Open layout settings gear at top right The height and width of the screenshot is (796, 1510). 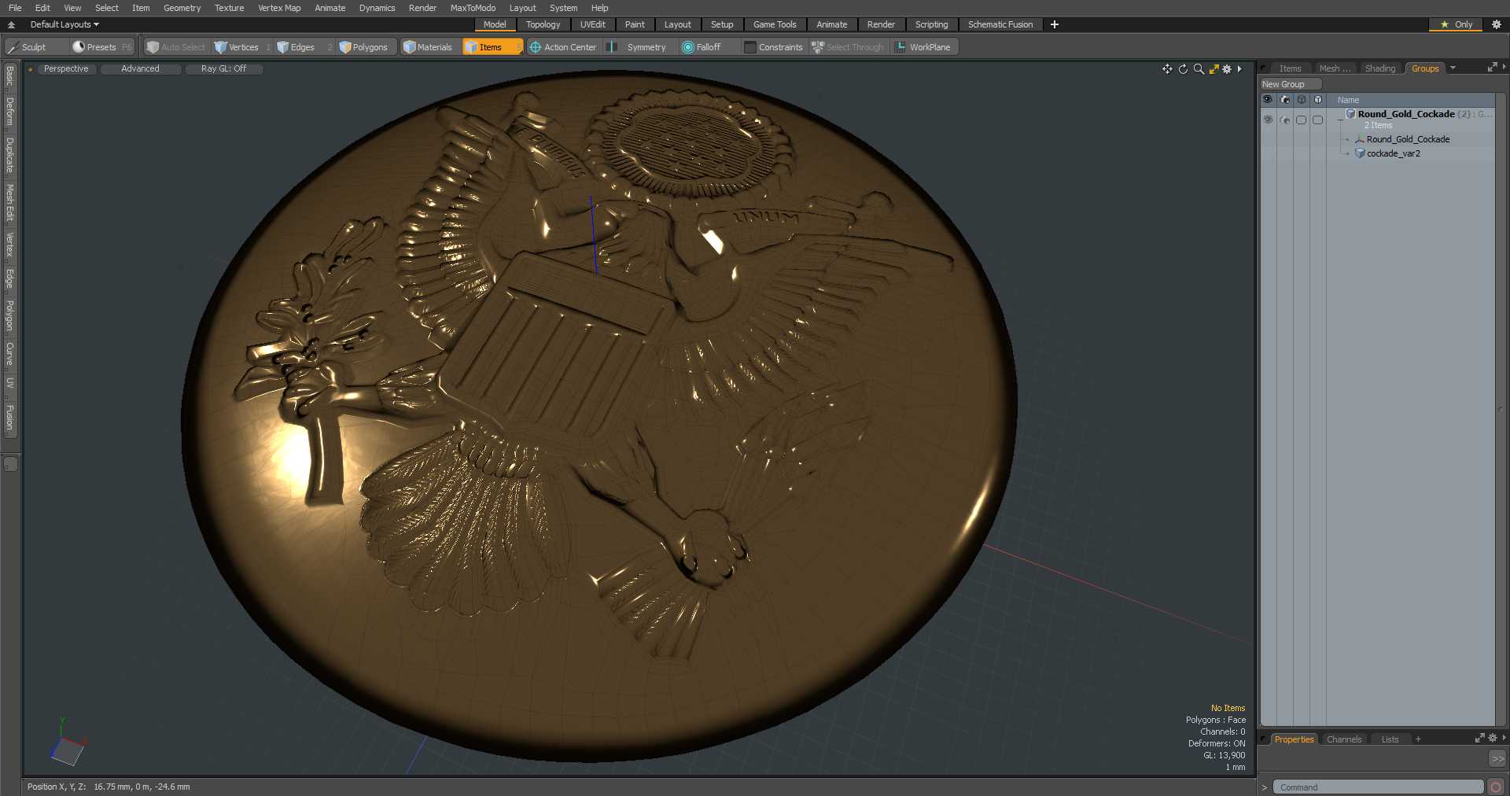1497,24
